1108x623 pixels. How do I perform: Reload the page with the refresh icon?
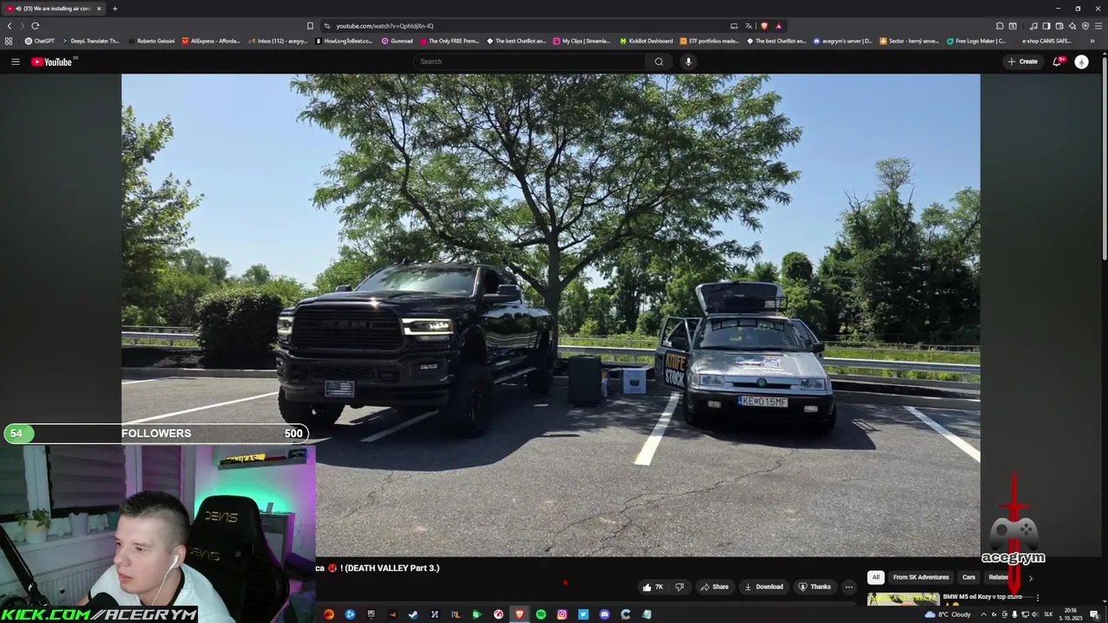(35, 26)
